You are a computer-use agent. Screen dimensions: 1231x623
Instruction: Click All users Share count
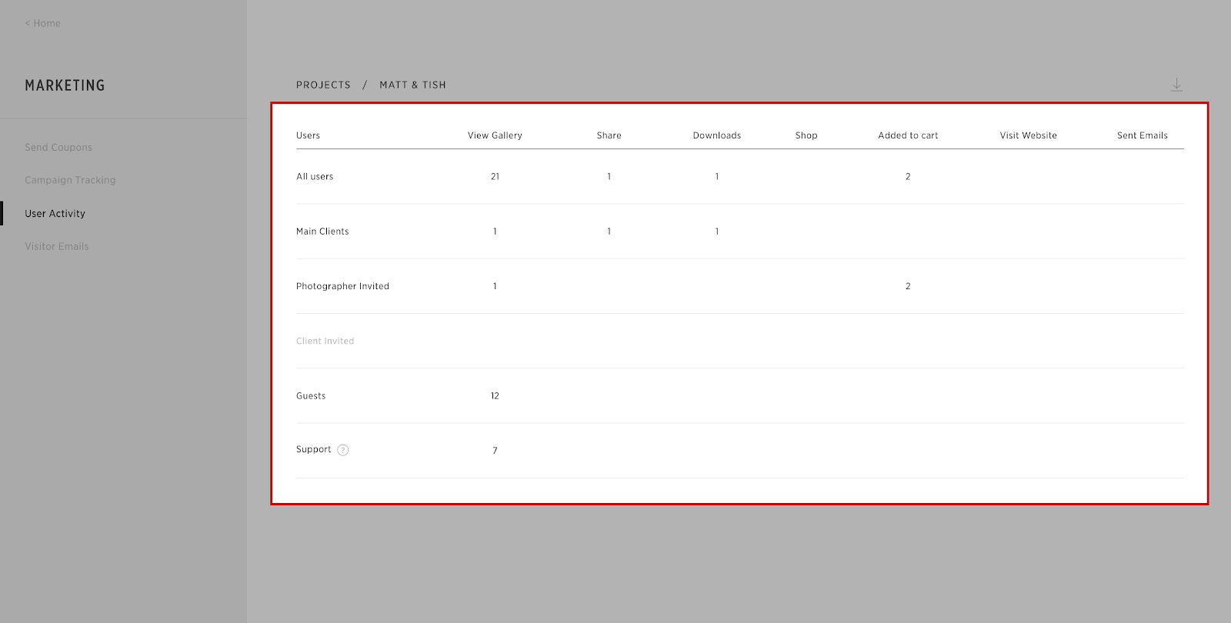609,177
